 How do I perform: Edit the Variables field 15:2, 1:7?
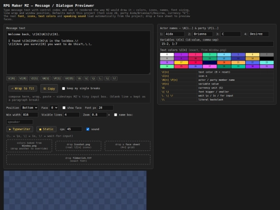coord(217,44)
